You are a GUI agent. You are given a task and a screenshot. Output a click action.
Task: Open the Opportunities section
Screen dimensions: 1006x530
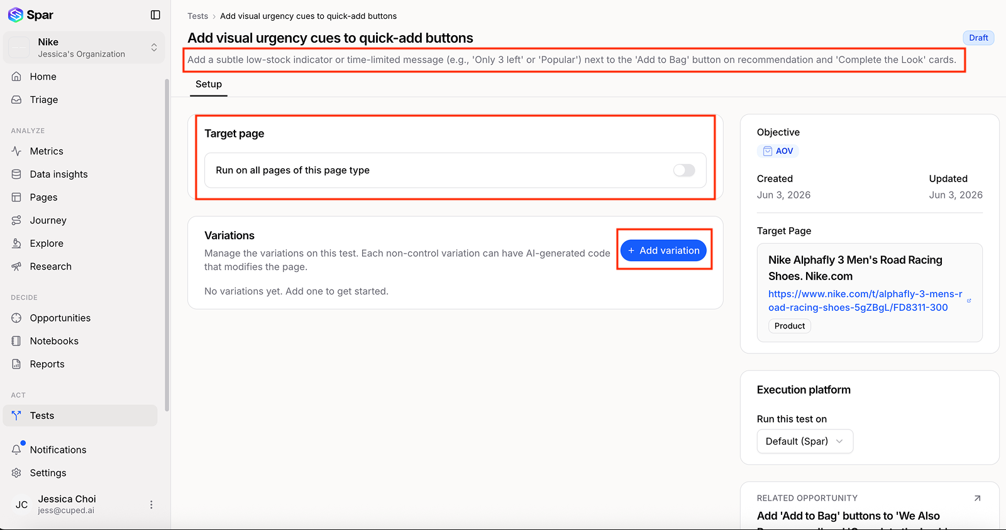[60, 318]
